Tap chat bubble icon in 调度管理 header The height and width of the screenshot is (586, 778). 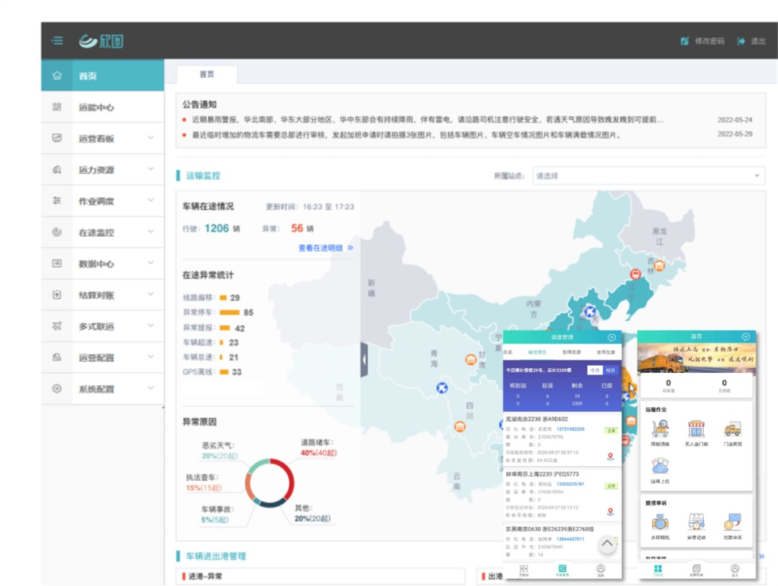pyautogui.click(x=612, y=337)
